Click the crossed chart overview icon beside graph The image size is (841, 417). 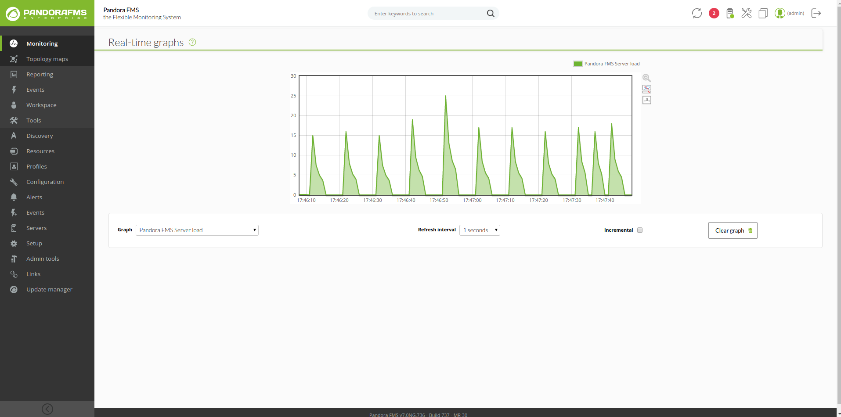click(x=647, y=89)
